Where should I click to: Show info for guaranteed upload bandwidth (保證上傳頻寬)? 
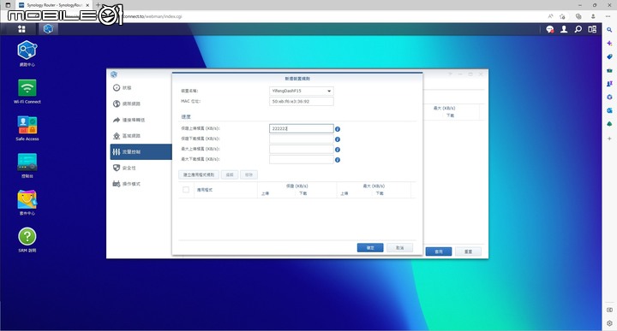click(x=338, y=129)
